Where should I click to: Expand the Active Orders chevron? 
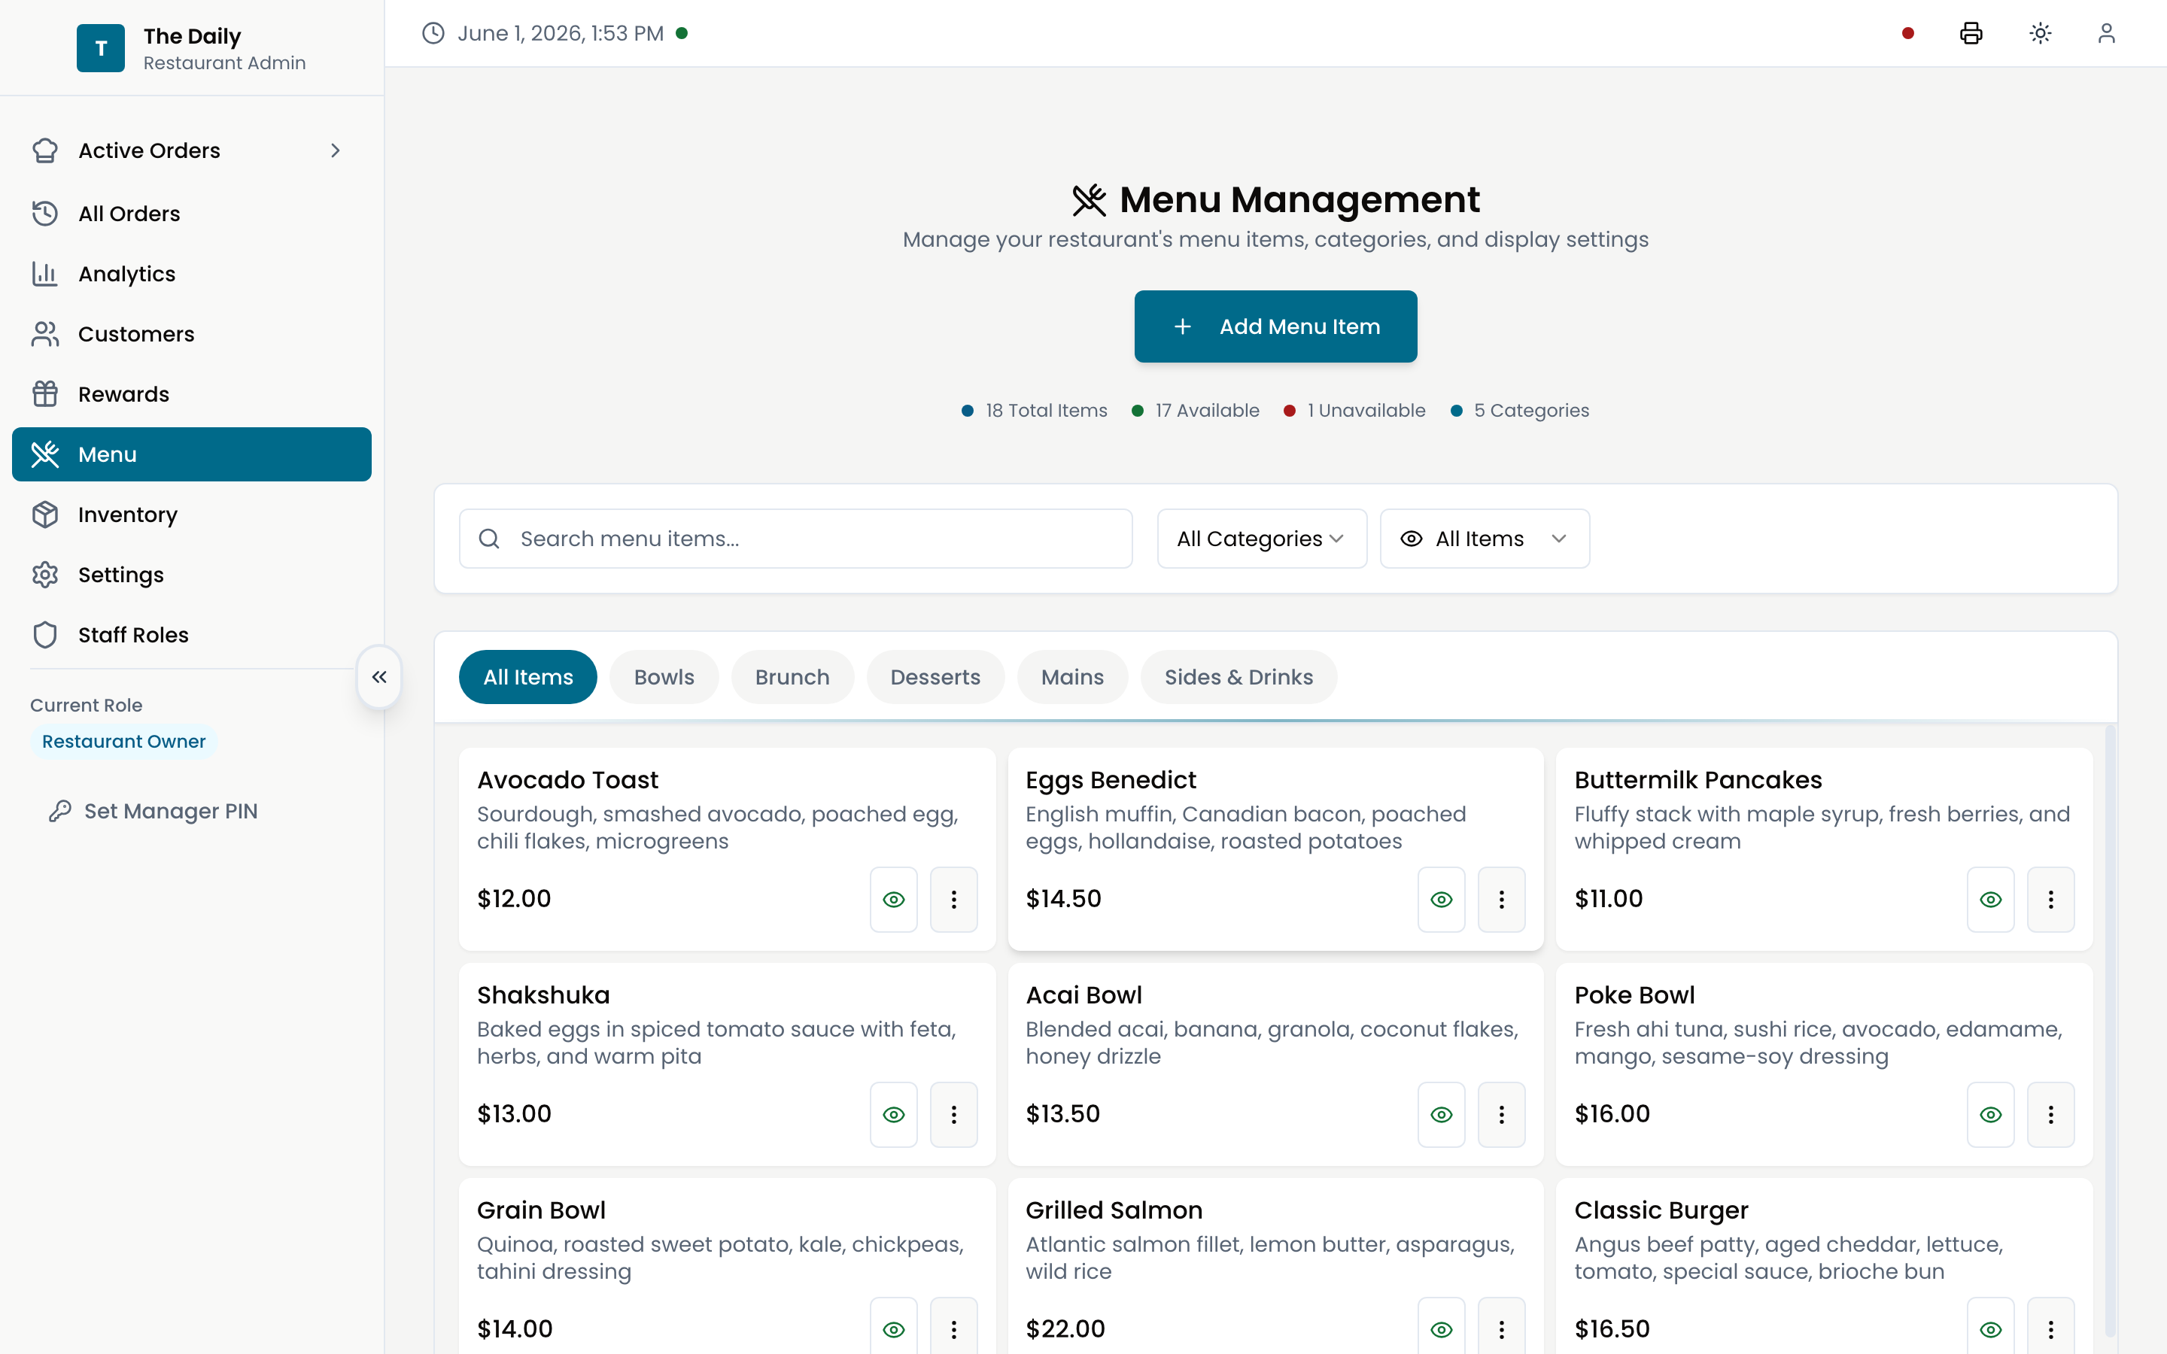pyautogui.click(x=336, y=150)
